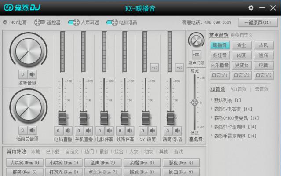Click the 电脑直播 fader handle
Viewport: 281px width, 176px height.
[x=62, y=118]
